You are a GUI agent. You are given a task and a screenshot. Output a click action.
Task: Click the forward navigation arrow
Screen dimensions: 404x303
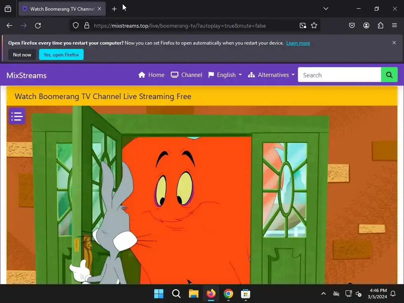click(x=24, y=26)
